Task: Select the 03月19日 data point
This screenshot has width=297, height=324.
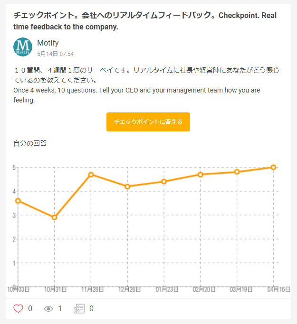Action: [237, 172]
